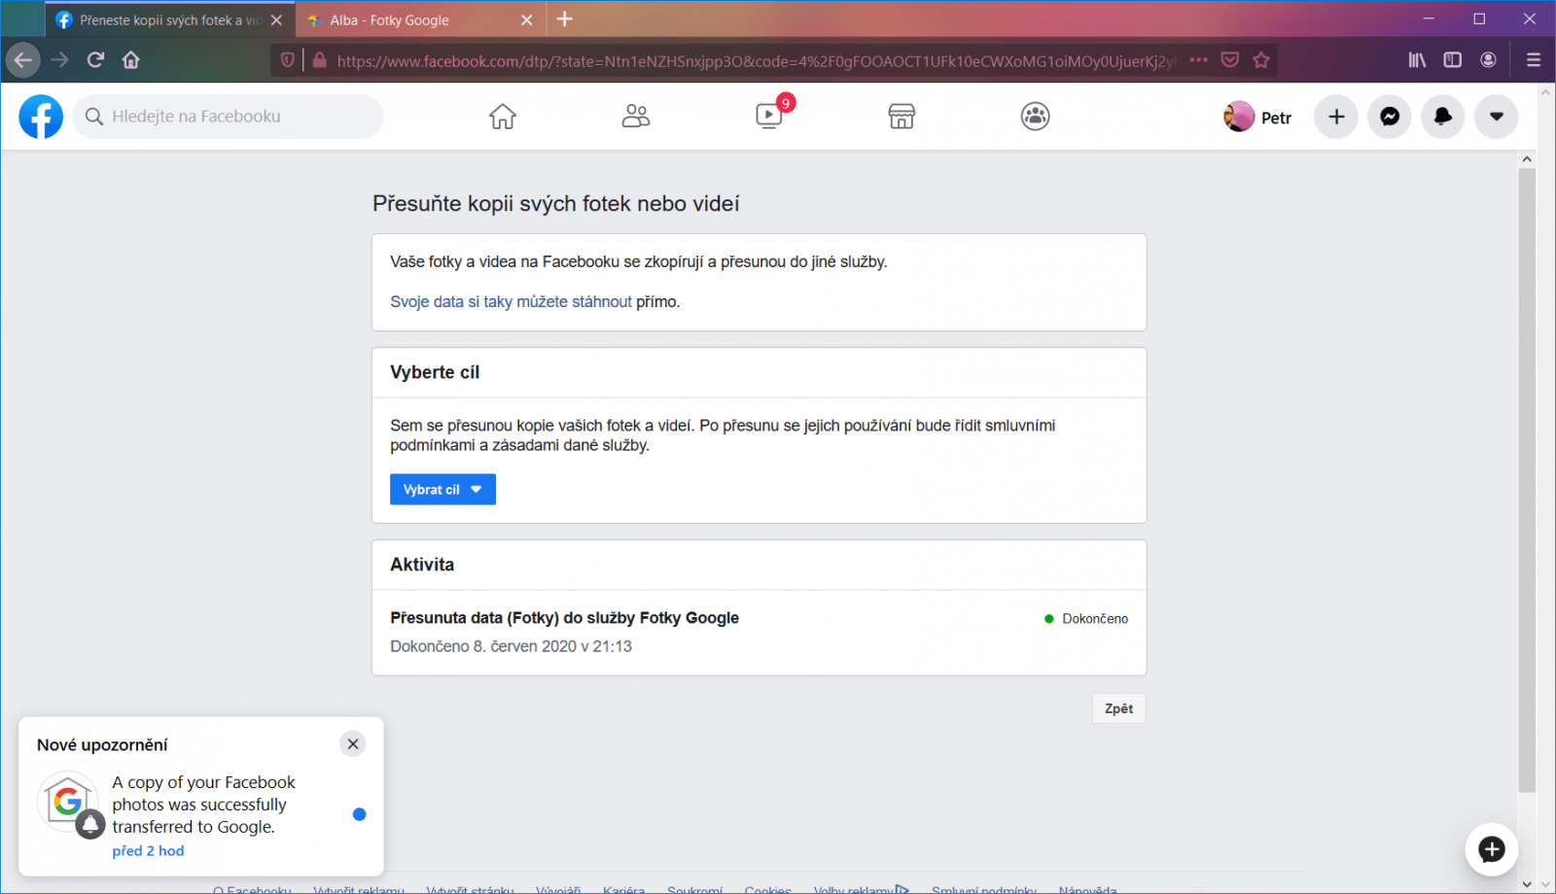The width and height of the screenshot is (1556, 894).
Task: Open the Watch videos icon with badge
Action: [769, 117]
